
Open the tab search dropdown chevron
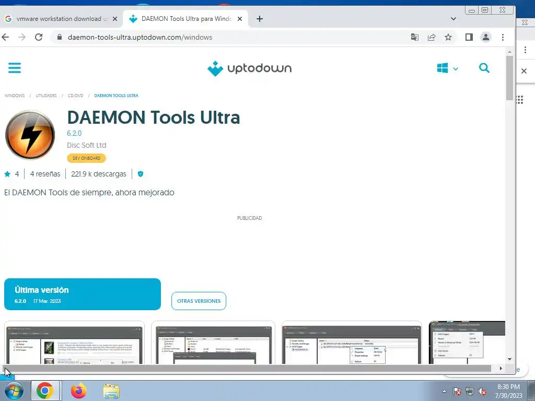(x=453, y=19)
